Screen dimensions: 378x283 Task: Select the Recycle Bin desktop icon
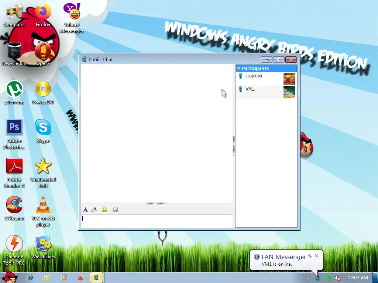click(x=14, y=54)
